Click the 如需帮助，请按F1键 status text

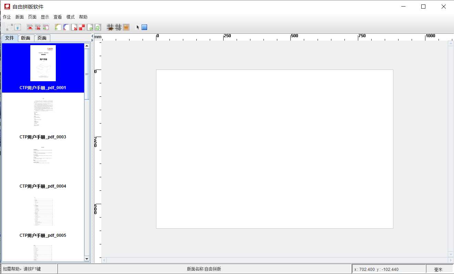click(22, 269)
